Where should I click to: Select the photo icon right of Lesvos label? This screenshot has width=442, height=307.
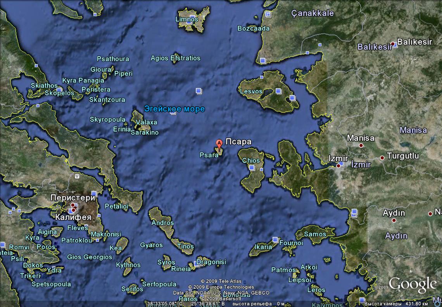(x=278, y=92)
